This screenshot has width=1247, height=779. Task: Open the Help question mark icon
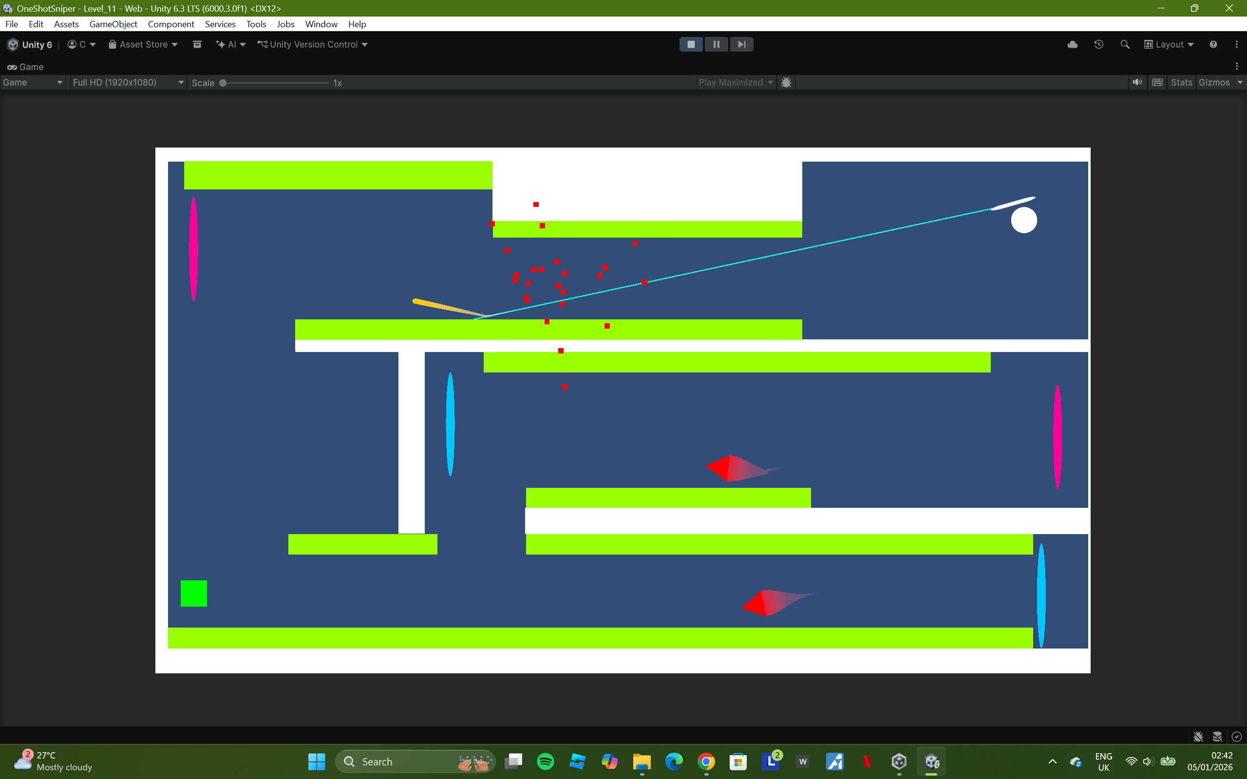1213,44
